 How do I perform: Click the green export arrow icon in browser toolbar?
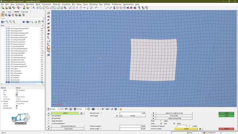(36, 22)
